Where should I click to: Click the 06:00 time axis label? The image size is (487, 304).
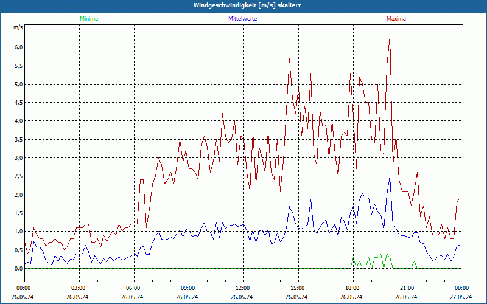pos(132,288)
